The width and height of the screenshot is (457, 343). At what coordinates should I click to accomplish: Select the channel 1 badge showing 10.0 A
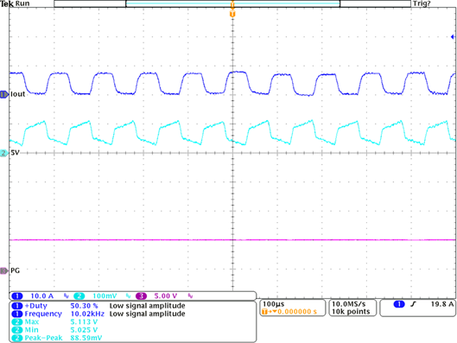32,296
